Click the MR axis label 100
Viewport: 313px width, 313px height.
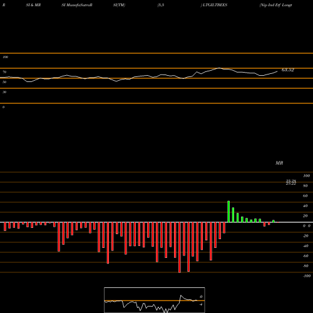(x=307, y=176)
